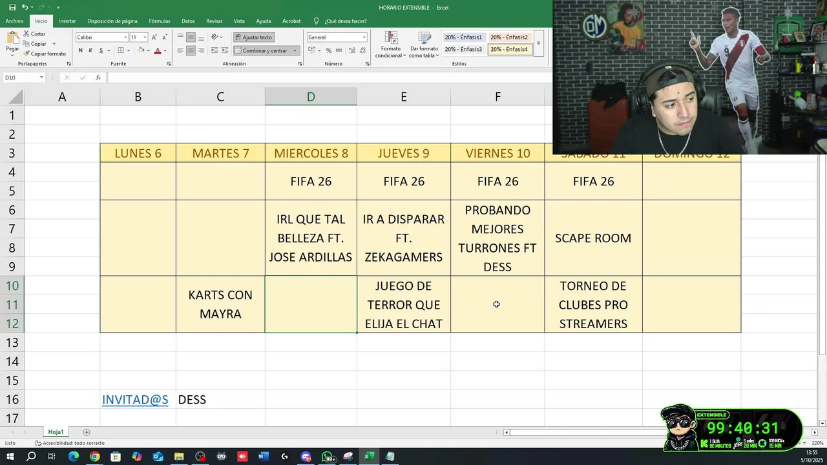Open the Fuente dialog launcher

(x=169, y=64)
